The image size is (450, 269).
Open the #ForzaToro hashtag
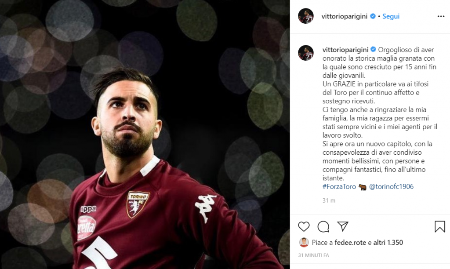pyautogui.click(x=339, y=187)
